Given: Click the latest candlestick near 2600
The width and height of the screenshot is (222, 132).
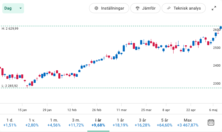Looking at the screenshot, I should [221, 28].
